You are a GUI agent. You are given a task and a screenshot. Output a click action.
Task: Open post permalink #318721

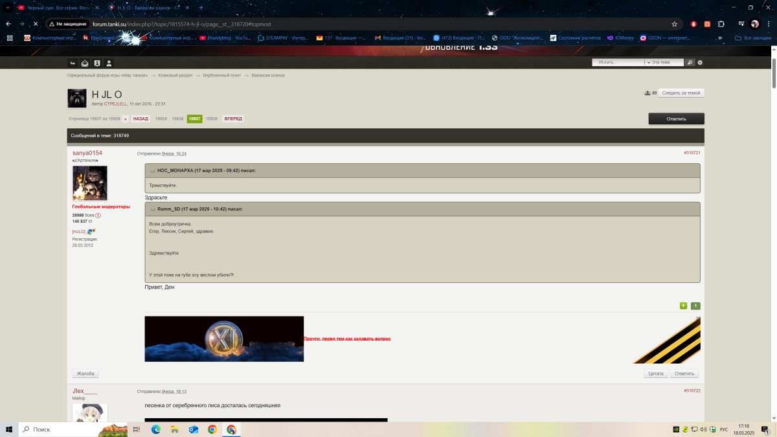pos(692,153)
